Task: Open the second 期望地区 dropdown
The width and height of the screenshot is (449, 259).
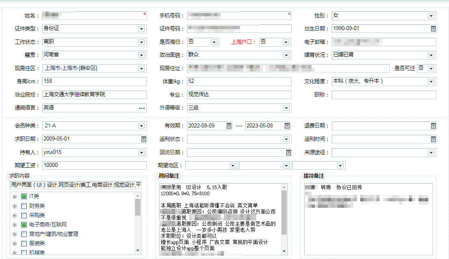Action: point(286,166)
